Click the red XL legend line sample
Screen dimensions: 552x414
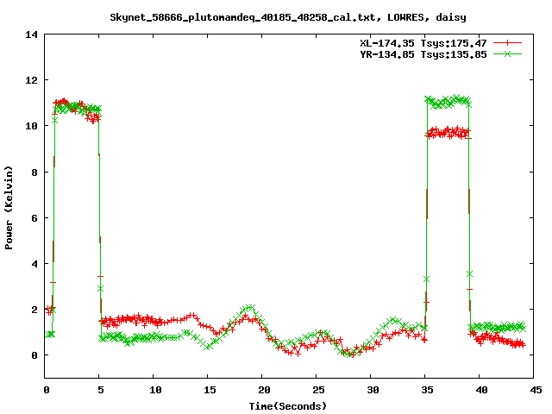point(507,43)
